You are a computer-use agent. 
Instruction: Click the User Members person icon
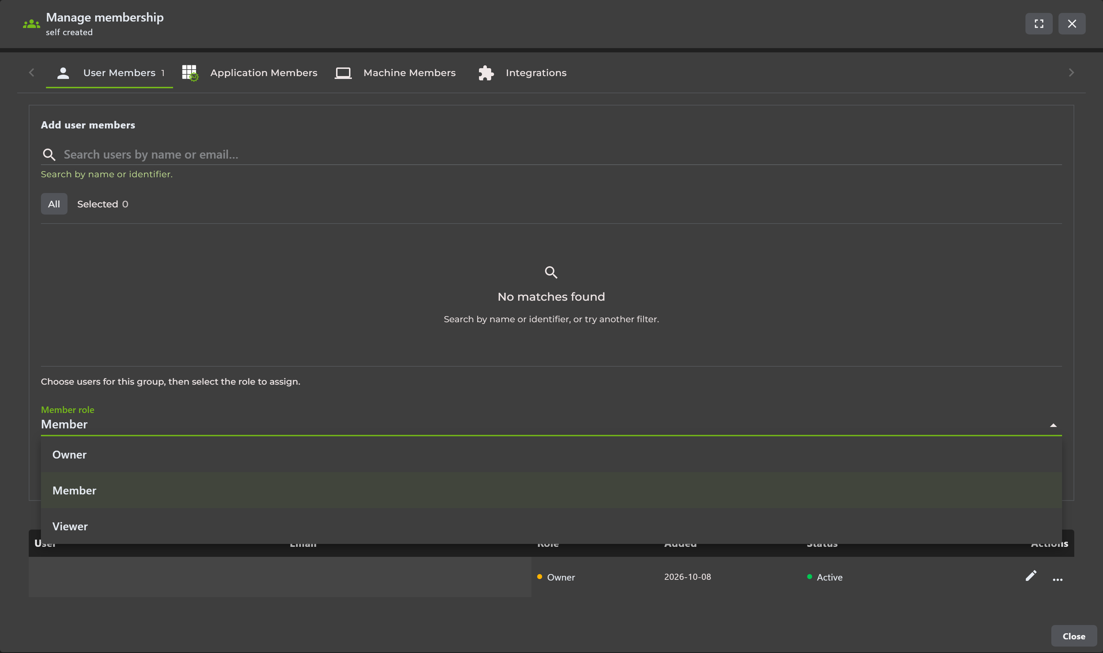(63, 73)
